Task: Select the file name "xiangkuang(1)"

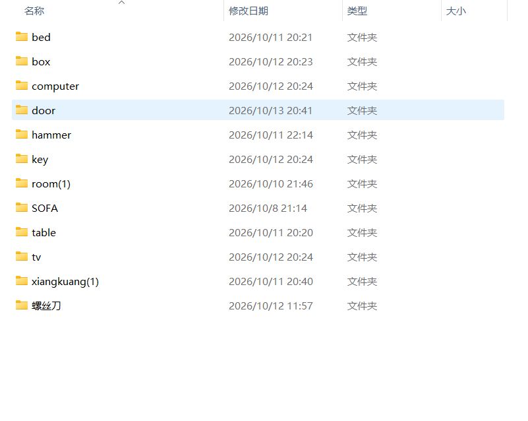Action: pyautogui.click(x=65, y=282)
